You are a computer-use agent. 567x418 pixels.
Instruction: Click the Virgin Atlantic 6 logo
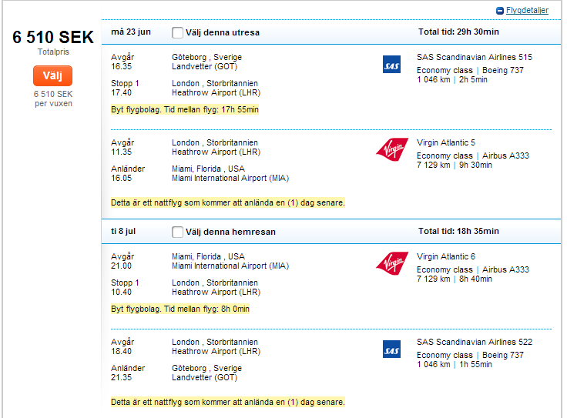pyautogui.click(x=392, y=263)
